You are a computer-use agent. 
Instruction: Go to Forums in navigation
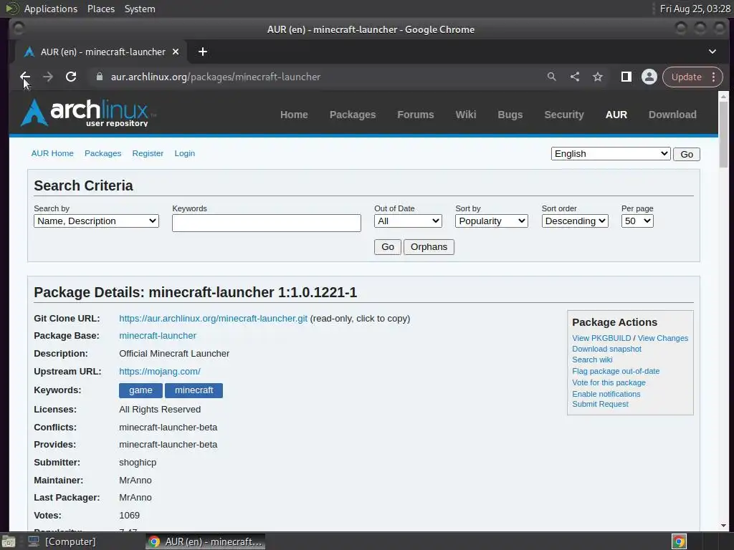tap(416, 115)
